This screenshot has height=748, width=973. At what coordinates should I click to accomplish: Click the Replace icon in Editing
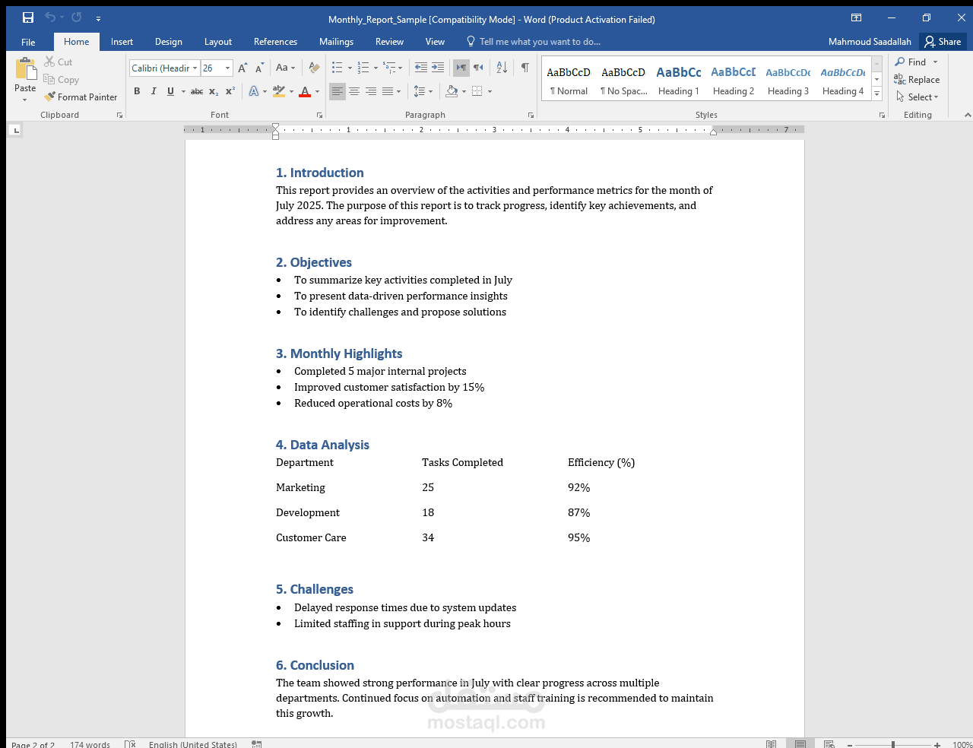[900, 79]
